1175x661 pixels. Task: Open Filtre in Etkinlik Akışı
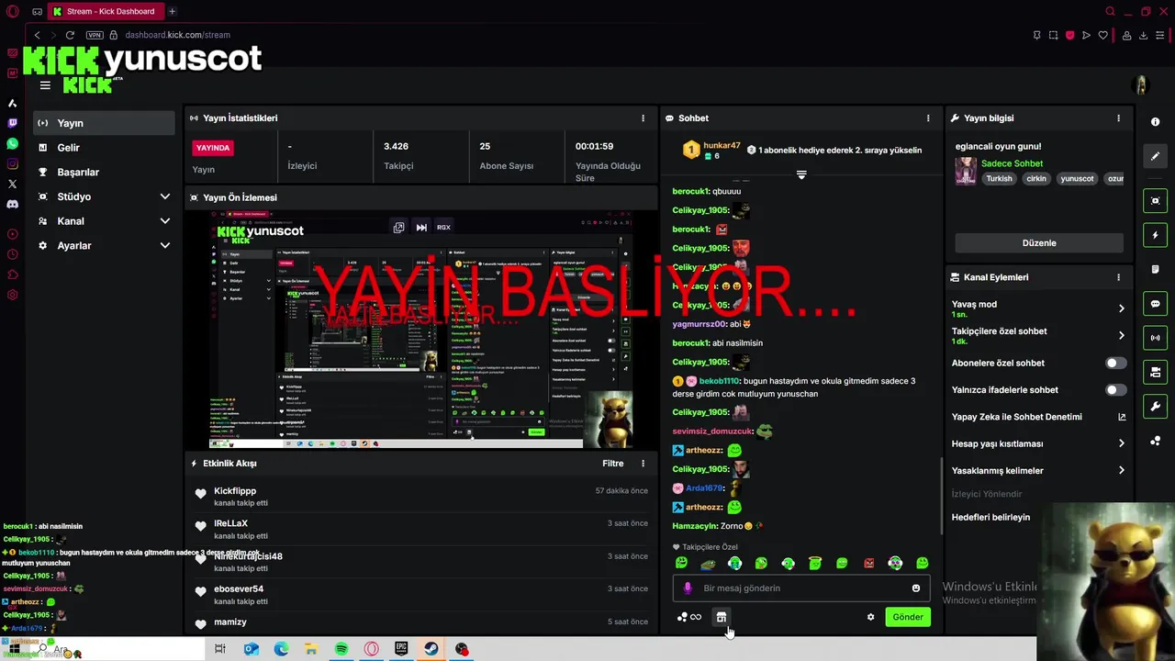coord(612,464)
